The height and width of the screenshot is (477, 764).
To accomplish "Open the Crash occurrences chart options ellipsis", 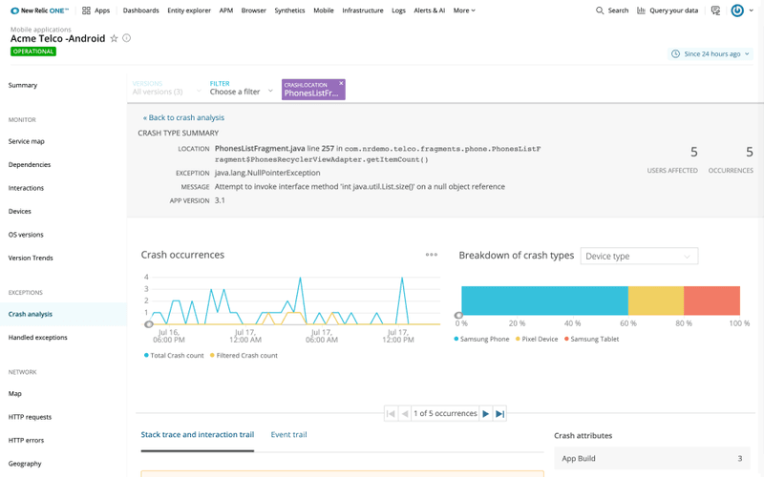I will point(431,255).
